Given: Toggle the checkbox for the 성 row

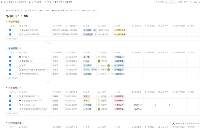Looking at the screenshot, I should 10,65.
